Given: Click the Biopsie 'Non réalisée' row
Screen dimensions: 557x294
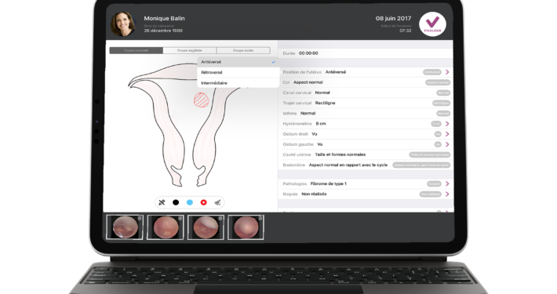Looking at the screenshot, I should tap(365, 194).
